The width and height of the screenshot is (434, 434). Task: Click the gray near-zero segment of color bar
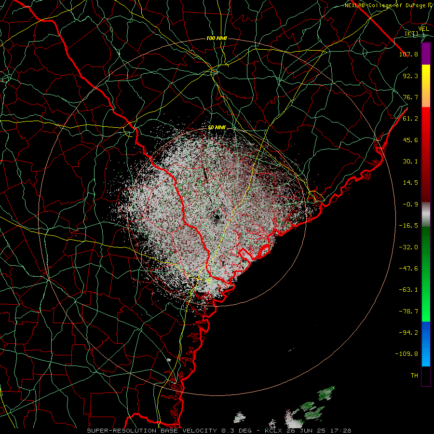pyautogui.click(x=426, y=215)
